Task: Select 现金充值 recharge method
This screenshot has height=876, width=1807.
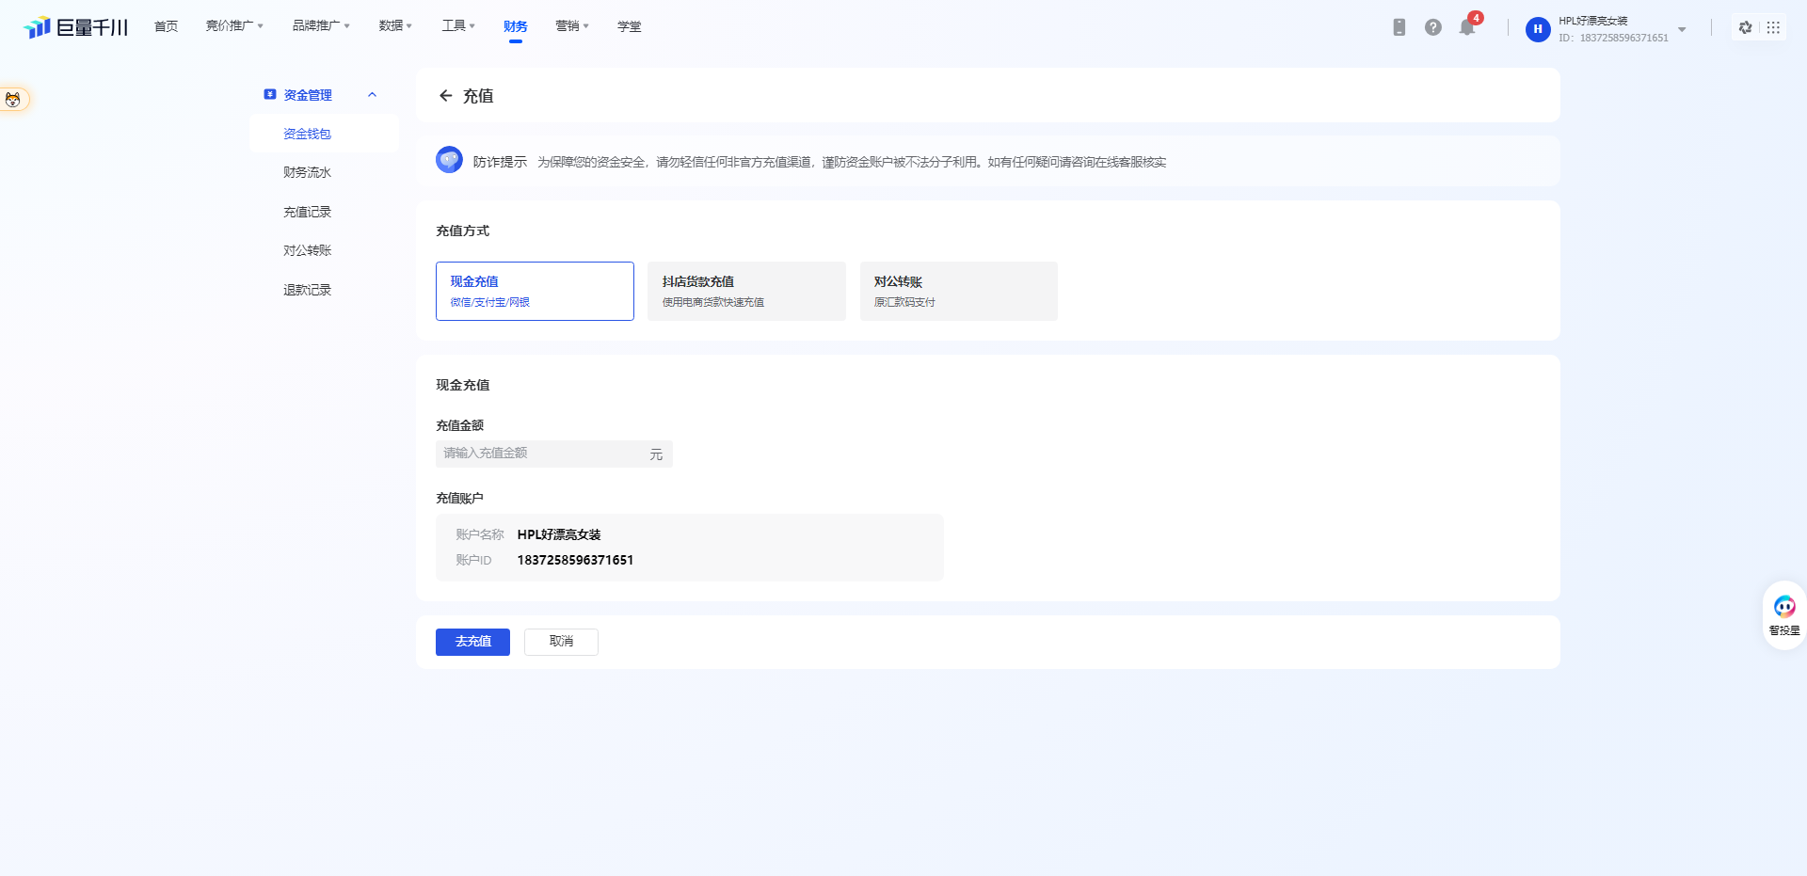Action: coord(535,291)
